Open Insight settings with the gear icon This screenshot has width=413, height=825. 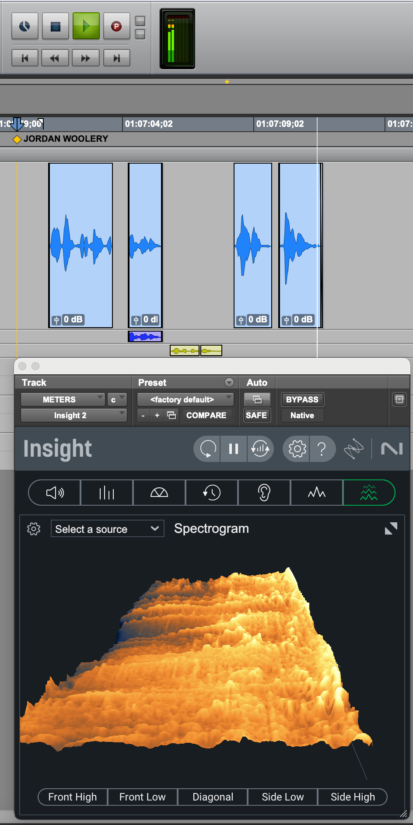click(297, 449)
